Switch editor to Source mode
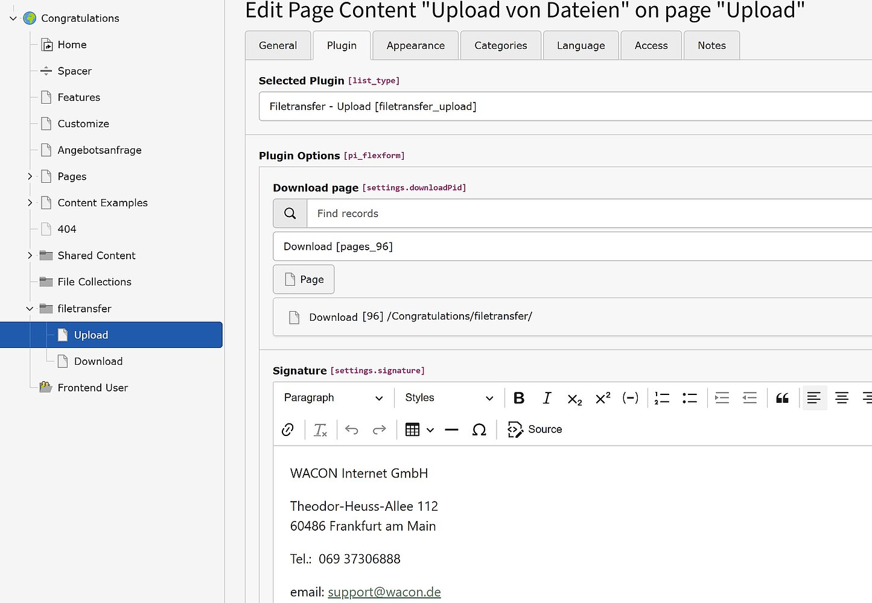 click(535, 429)
